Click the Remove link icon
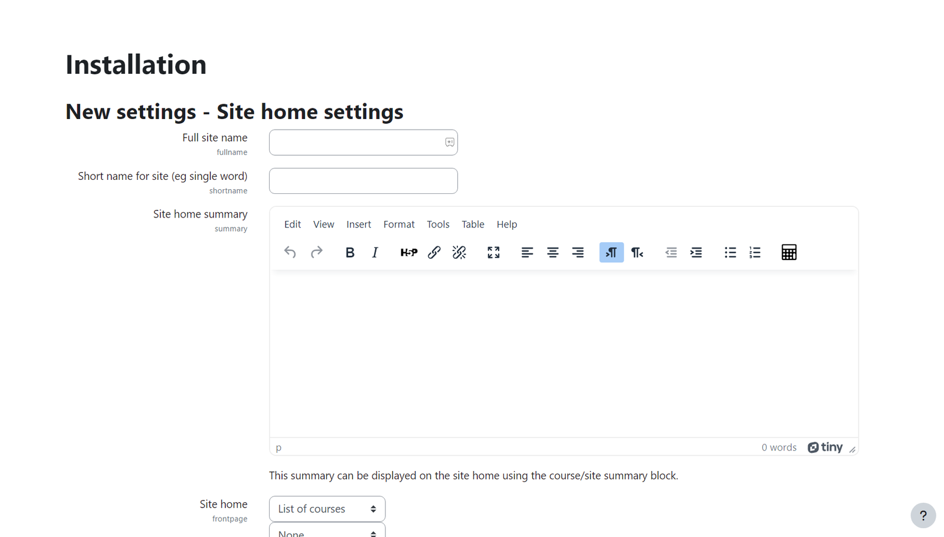The height and width of the screenshot is (537, 944). pyautogui.click(x=459, y=252)
